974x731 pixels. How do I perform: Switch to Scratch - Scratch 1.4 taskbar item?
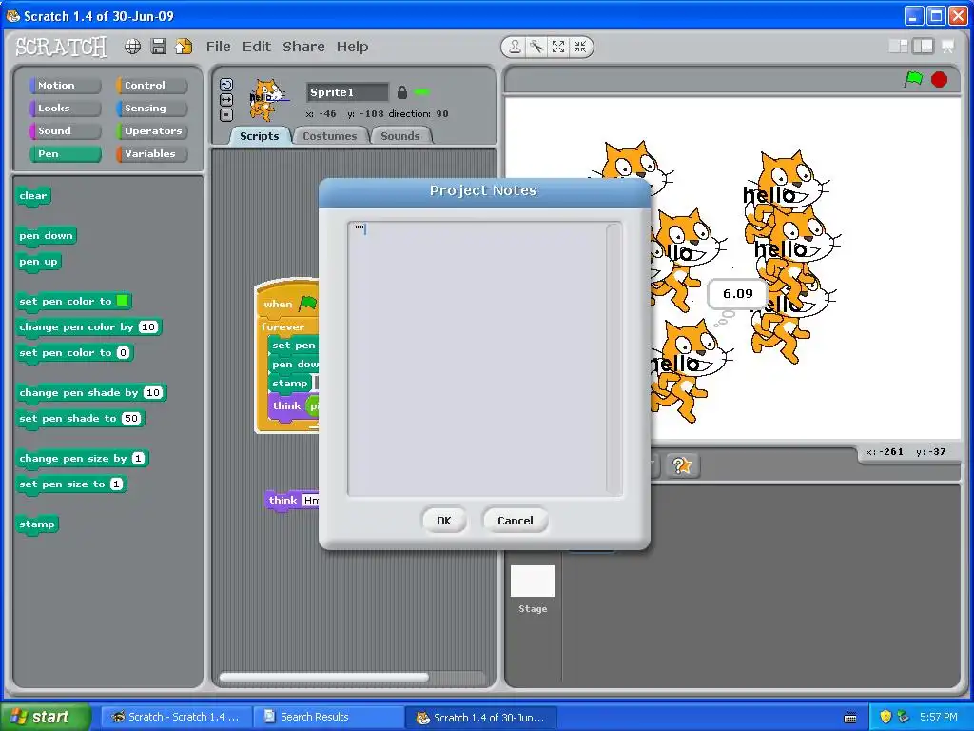pos(176,717)
